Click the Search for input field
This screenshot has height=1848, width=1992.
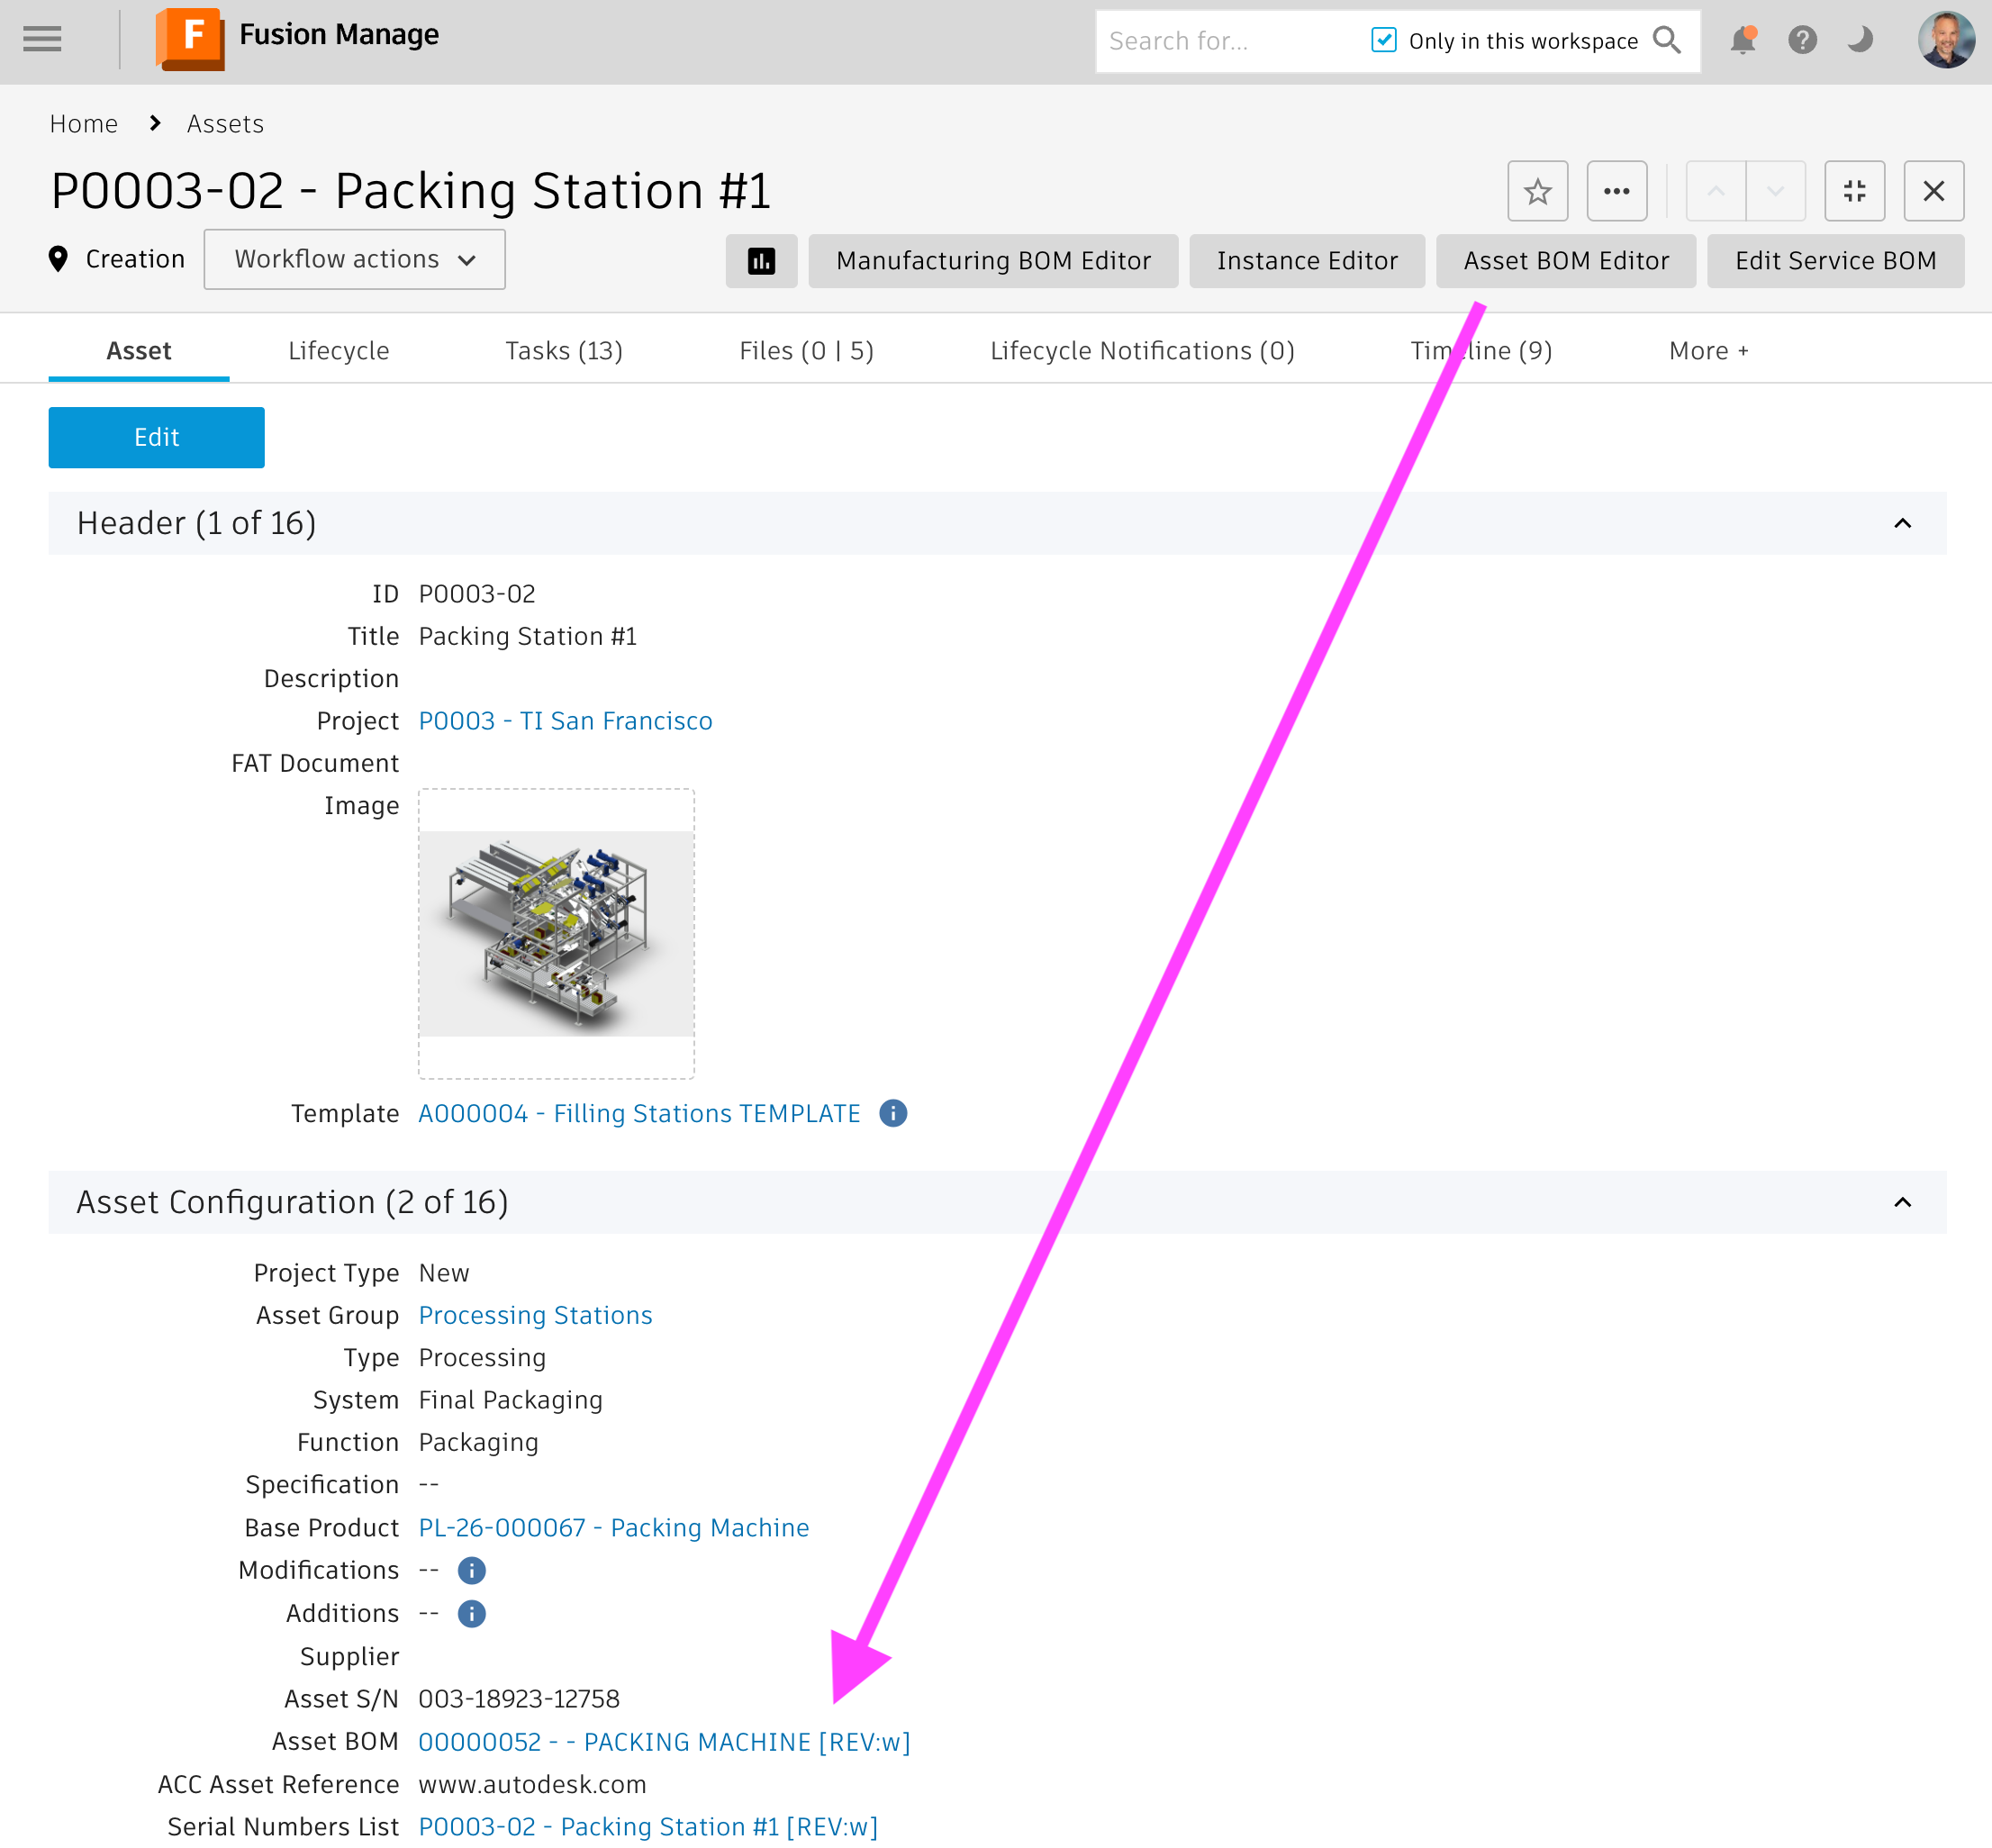[x=1230, y=41]
